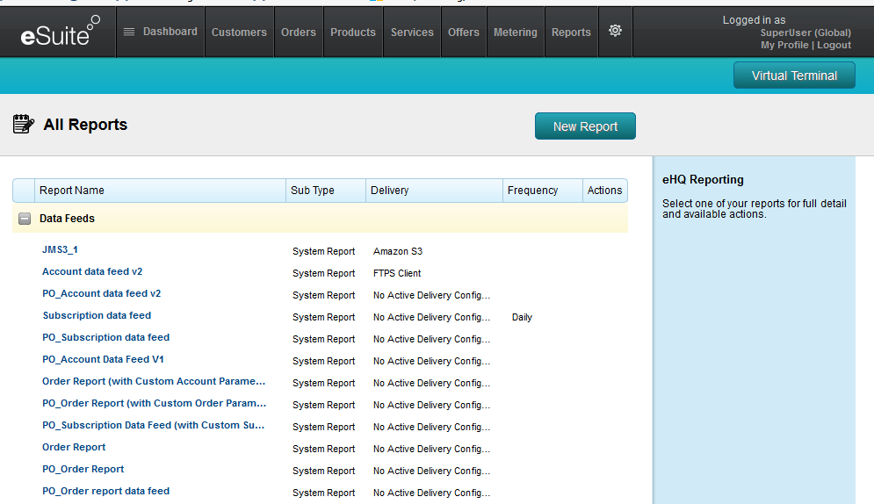Screen dimensions: 874x504
Task: Select the Services menu item
Action: (412, 32)
